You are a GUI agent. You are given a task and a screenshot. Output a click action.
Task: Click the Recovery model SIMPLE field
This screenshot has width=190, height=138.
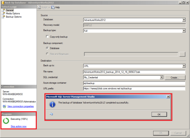[135, 25]
